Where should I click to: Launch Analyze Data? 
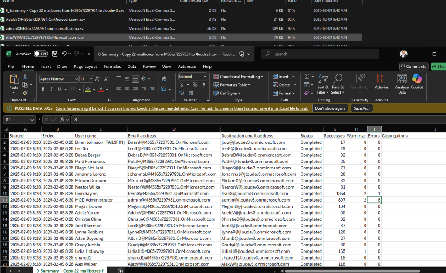(402, 84)
